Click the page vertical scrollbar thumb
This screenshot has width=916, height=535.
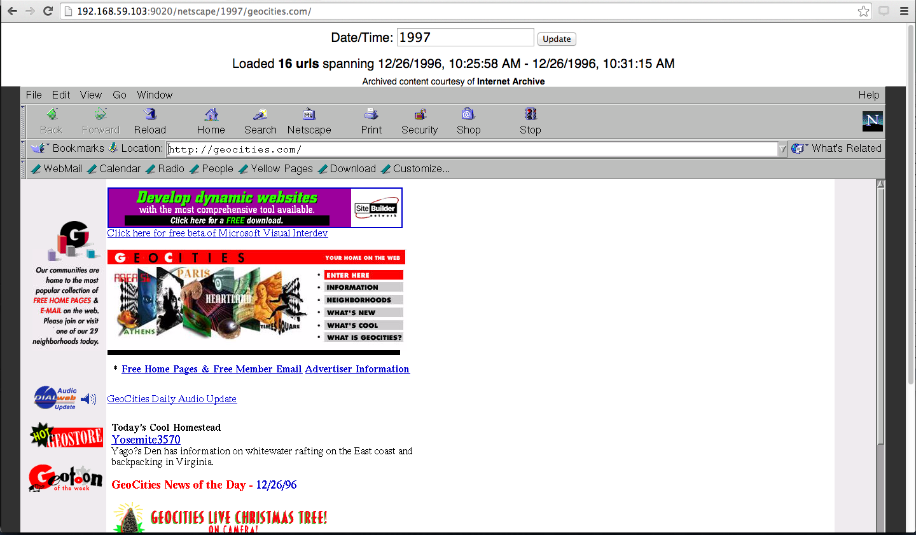pyautogui.click(x=880, y=316)
